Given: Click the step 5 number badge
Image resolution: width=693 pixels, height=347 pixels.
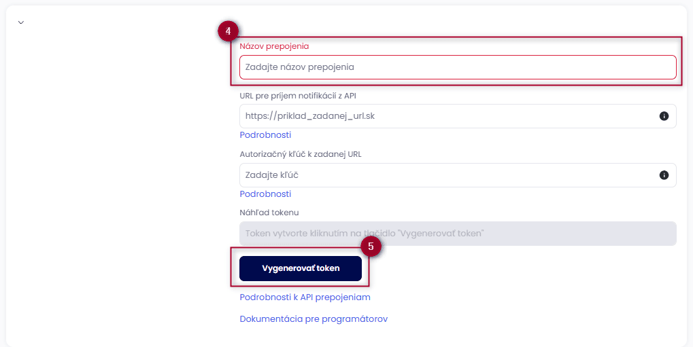Looking at the screenshot, I should 371,246.
